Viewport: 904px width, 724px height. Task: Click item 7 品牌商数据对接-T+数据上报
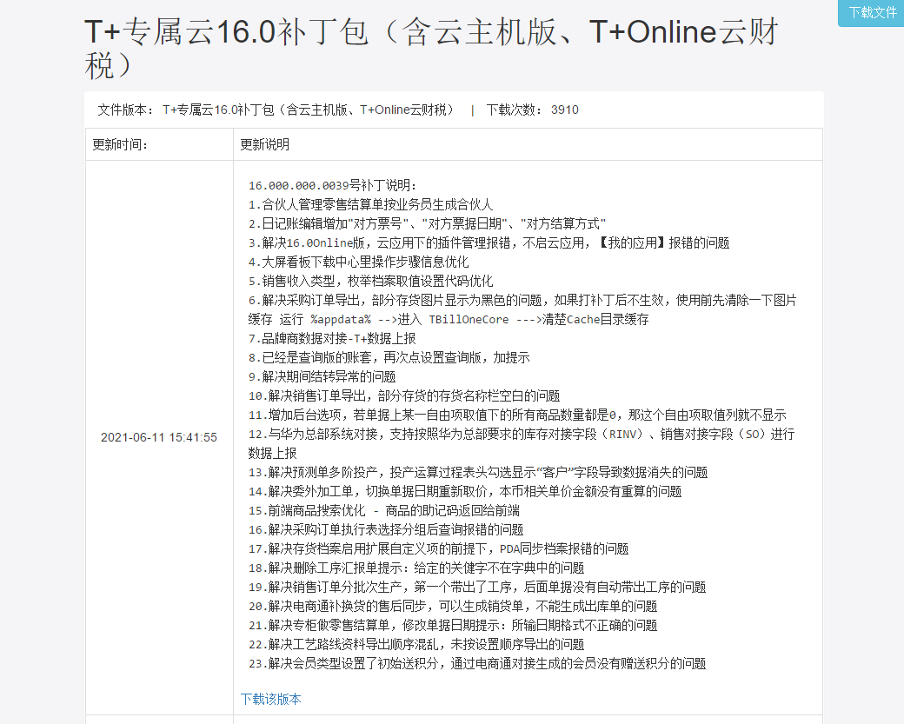click(x=332, y=338)
